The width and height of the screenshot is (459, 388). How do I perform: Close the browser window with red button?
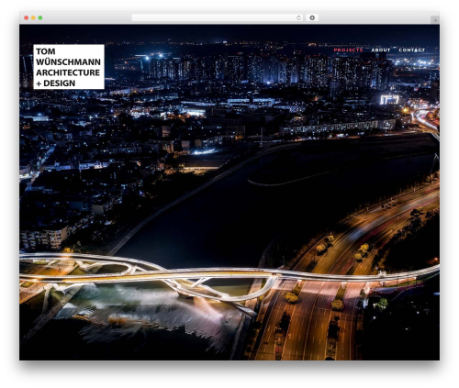pyautogui.click(x=27, y=18)
